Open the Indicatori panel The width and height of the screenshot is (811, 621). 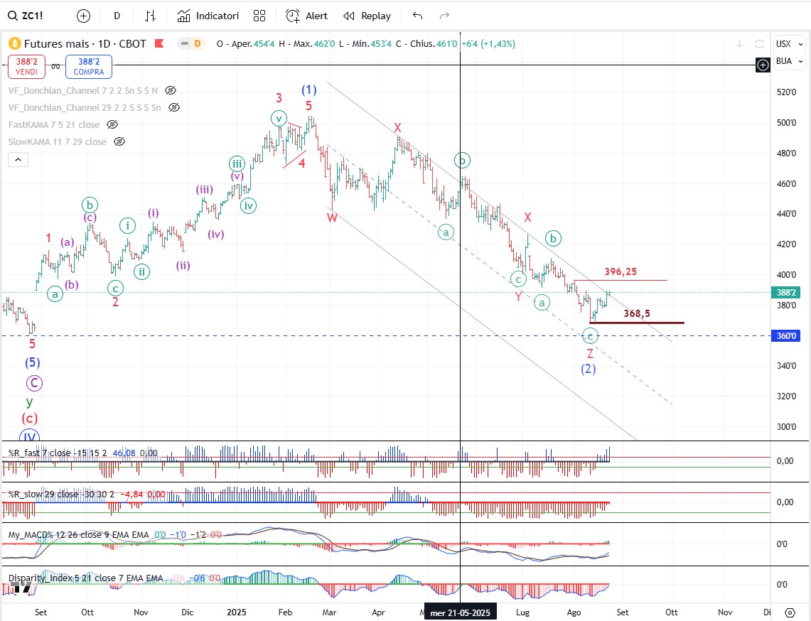(208, 16)
